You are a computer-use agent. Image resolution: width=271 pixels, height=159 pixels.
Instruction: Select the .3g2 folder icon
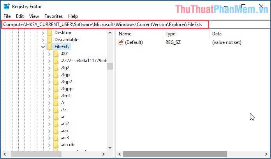(56, 68)
